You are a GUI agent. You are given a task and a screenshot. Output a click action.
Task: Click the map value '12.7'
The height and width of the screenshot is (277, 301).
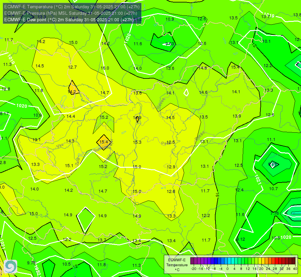click(72, 67)
